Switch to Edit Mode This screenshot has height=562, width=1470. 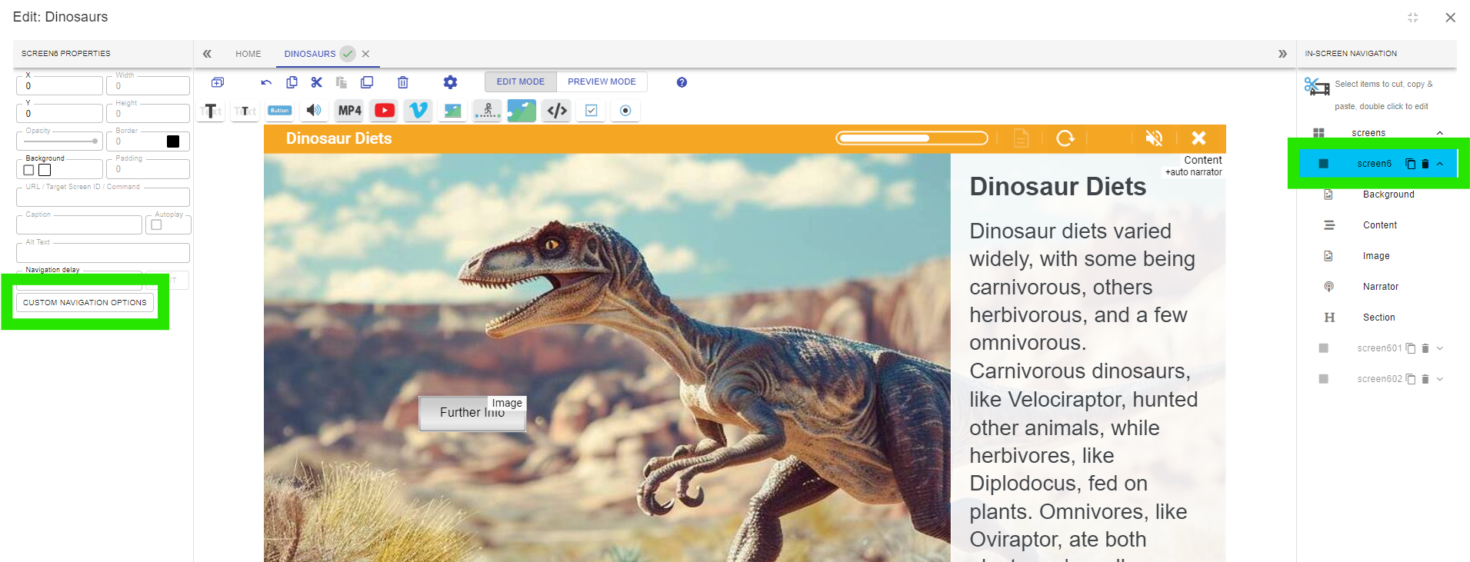[521, 81]
